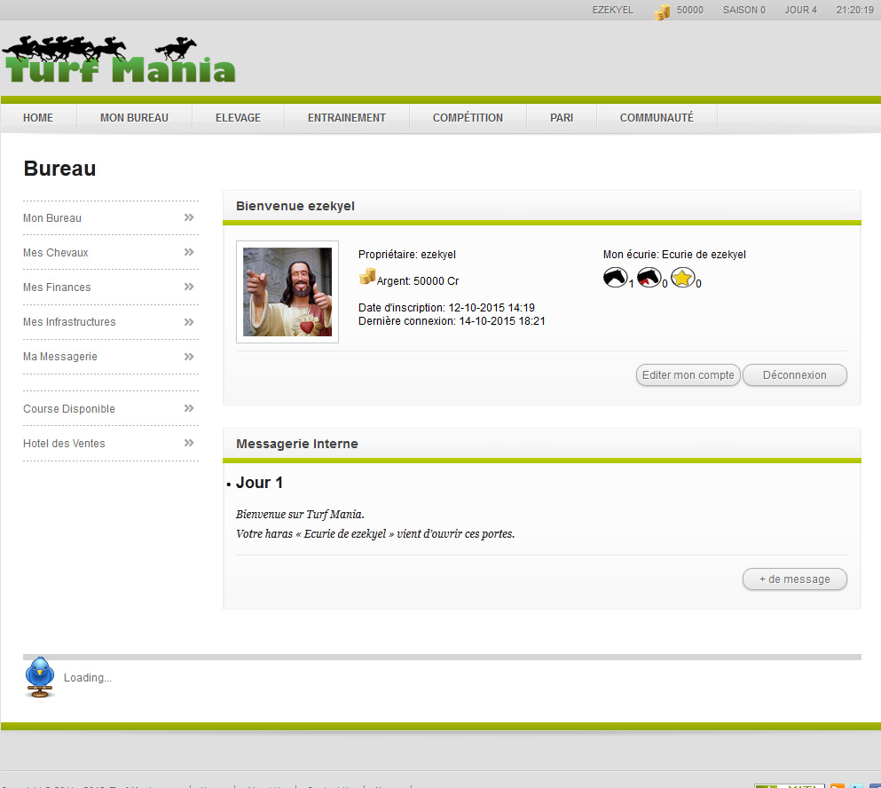Click the Votre haras message line
The width and height of the screenshot is (881, 788).
(375, 534)
